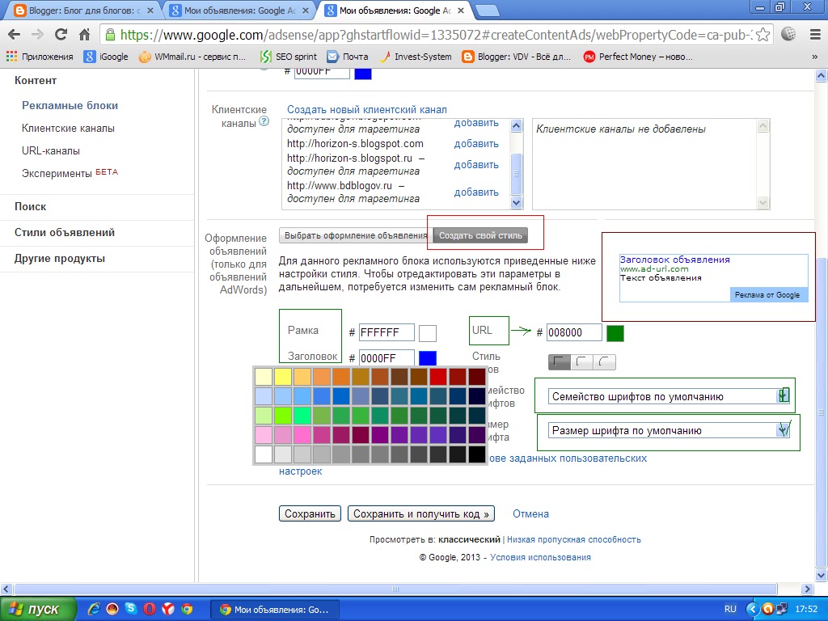
Task: Open Эксперименты BETA in the sidebar
Action: pos(70,173)
